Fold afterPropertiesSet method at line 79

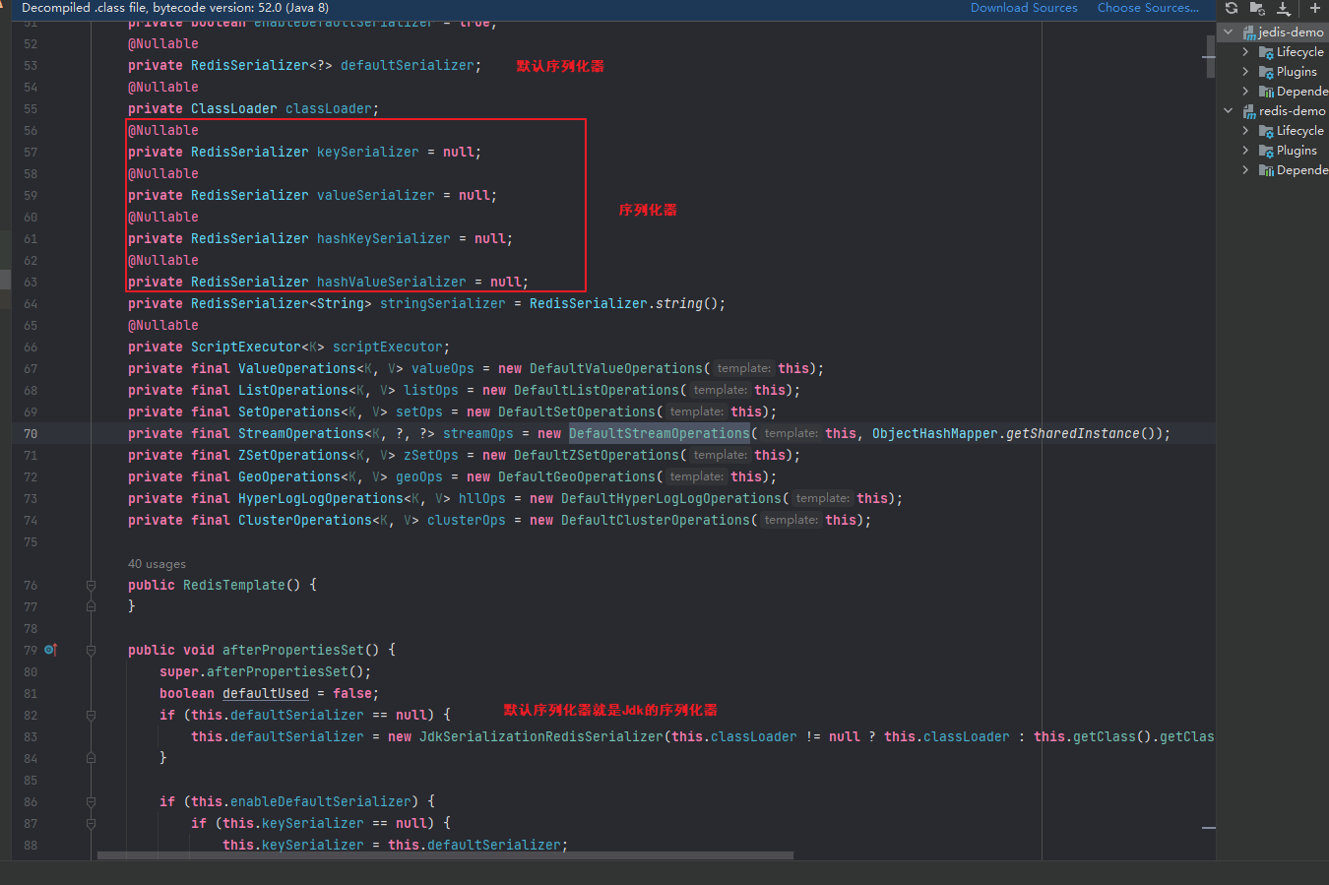click(91, 650)
